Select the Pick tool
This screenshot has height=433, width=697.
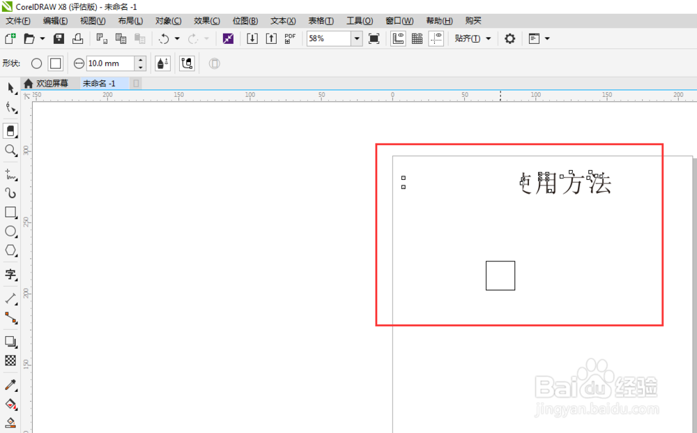[10, 87]
